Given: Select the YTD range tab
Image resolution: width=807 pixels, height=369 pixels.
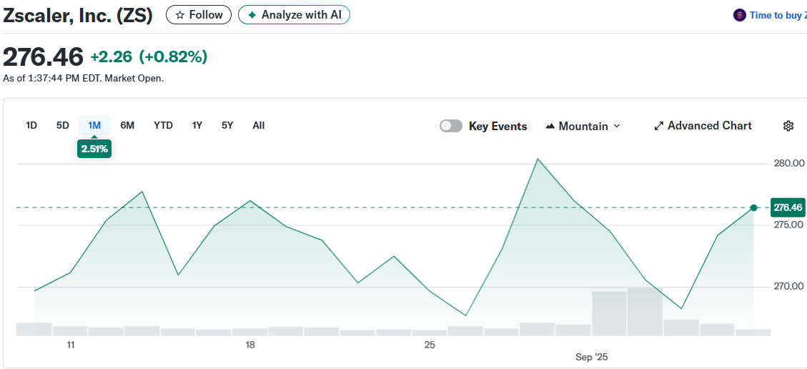Looking at the screenshot, I should (x=164, y=126).
